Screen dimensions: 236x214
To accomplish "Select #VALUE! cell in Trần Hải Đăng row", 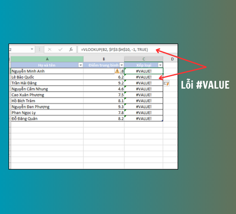I will 144,83.
